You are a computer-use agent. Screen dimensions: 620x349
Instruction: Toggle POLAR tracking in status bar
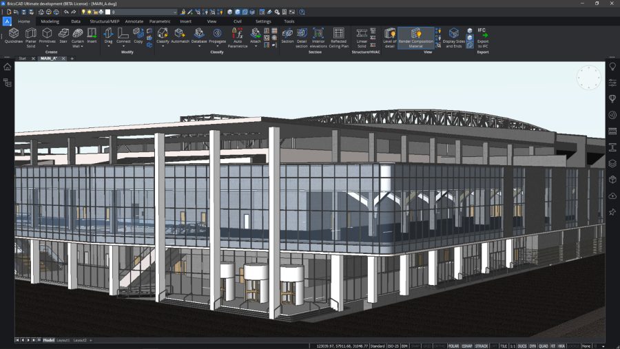point(453,346)
